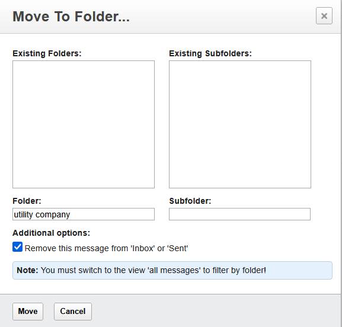This screenshot has height=327, width=342.
Task: Click the 'Existing Folders:' label
Action: (x=47, y=53)
